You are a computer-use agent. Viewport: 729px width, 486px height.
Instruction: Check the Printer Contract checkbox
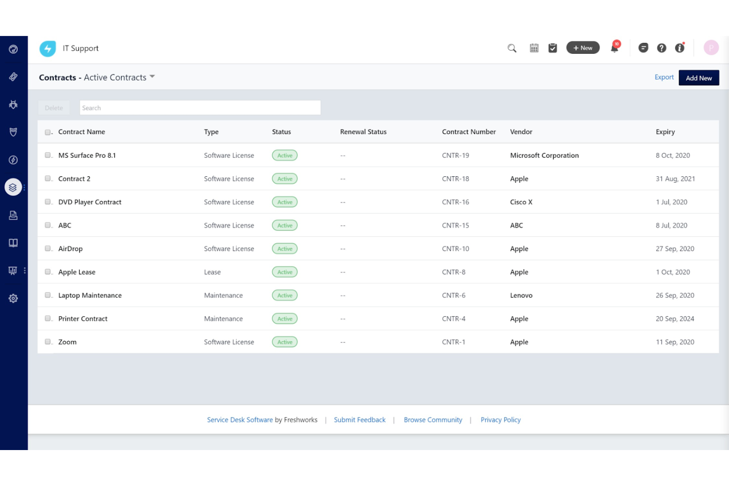click(48, 319)
